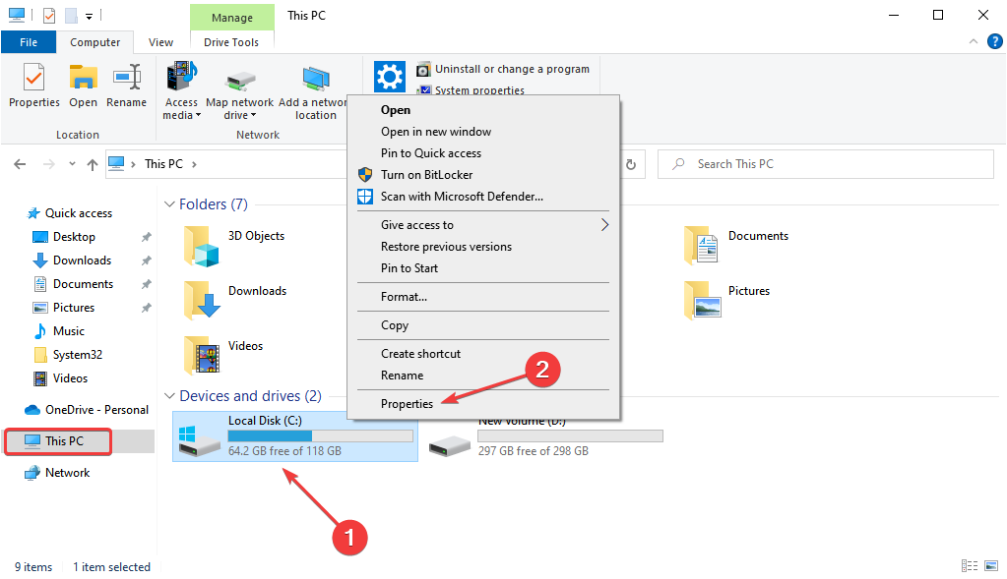Open Settings via the gear icon
This screenshot has width=1007, height=579.
coord(390,76)
